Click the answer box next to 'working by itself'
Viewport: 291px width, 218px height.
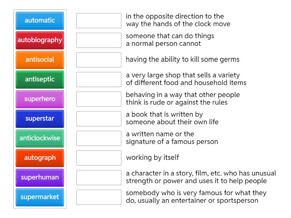(x=99, y=158)
